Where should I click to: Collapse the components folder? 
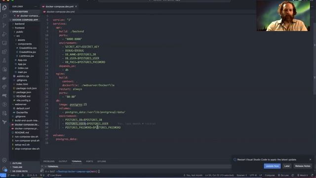coord(25,44)
